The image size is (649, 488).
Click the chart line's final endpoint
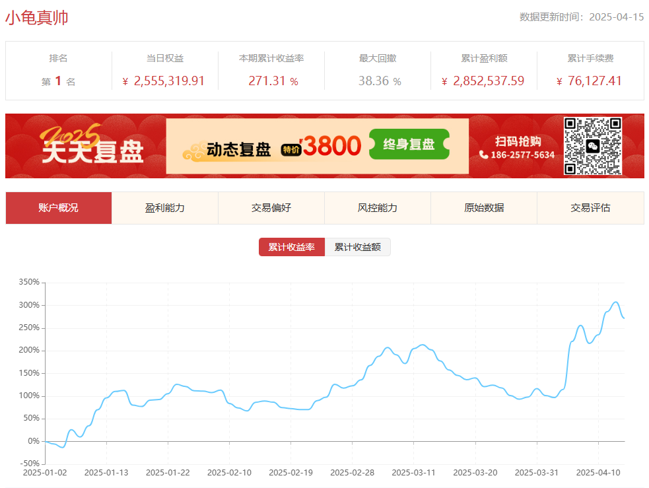tap(624, 318)
